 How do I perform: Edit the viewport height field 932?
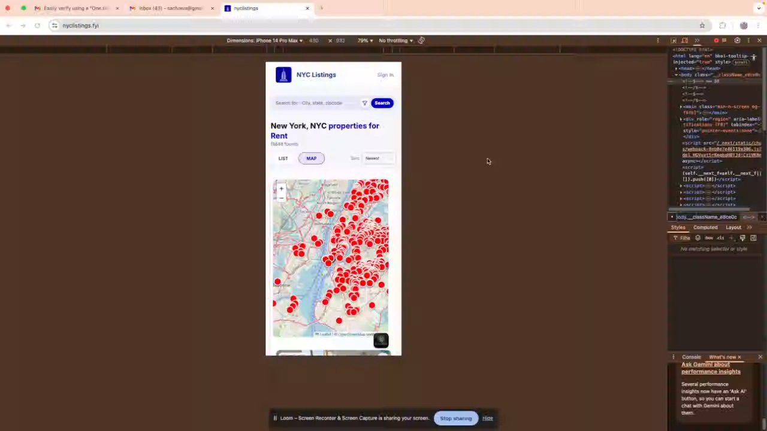[340, 41]
